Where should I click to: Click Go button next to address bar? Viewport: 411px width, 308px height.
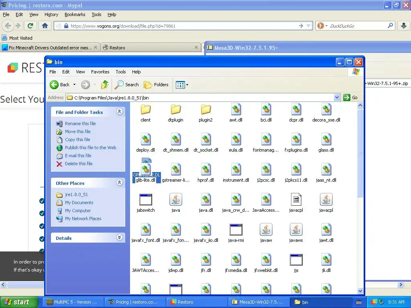(350, 97)
